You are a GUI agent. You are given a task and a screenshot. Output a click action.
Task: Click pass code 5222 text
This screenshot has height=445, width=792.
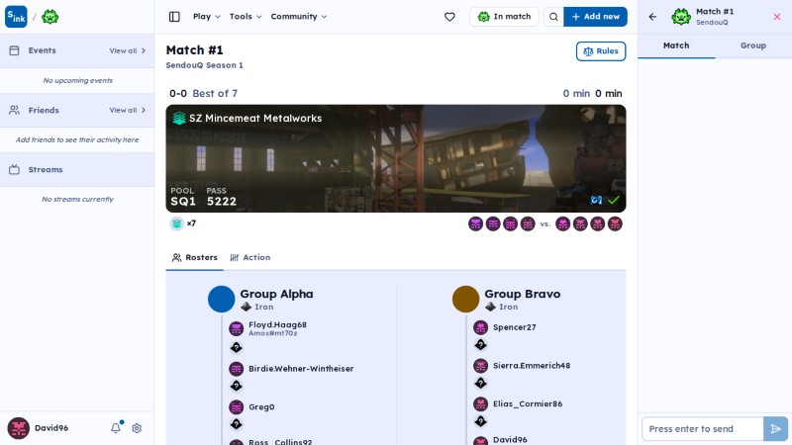pyautogui.click(x=221, y=202)
